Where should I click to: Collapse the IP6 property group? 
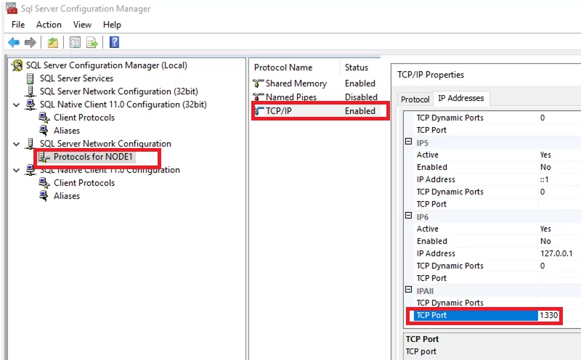click(408, 216)
